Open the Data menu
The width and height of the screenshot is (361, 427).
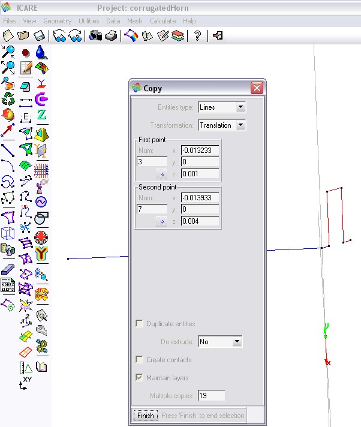point(113,21)
